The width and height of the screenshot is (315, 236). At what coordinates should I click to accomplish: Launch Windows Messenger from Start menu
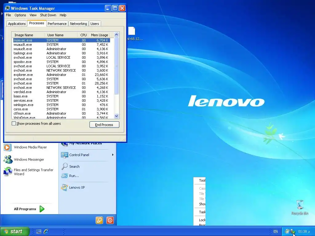(24, 159)
